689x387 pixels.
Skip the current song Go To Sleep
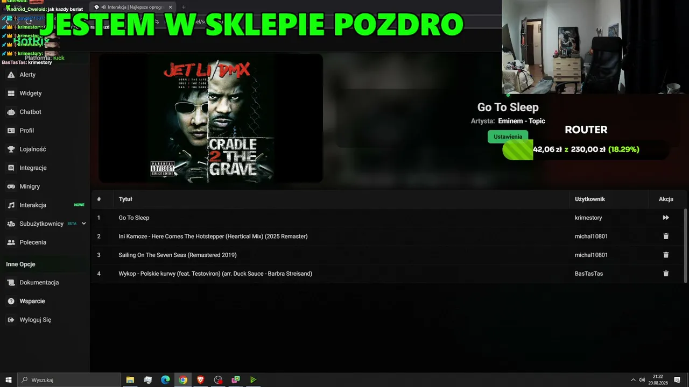666,218
